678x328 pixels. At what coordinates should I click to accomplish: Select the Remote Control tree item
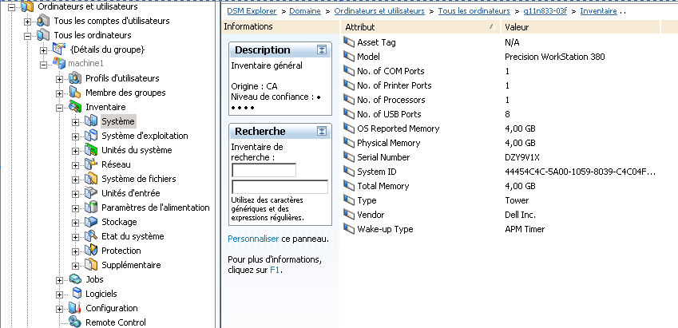[116, 322]
